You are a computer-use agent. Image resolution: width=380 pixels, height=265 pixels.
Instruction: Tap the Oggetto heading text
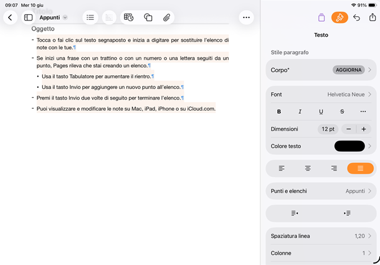(x=43, y=29)
